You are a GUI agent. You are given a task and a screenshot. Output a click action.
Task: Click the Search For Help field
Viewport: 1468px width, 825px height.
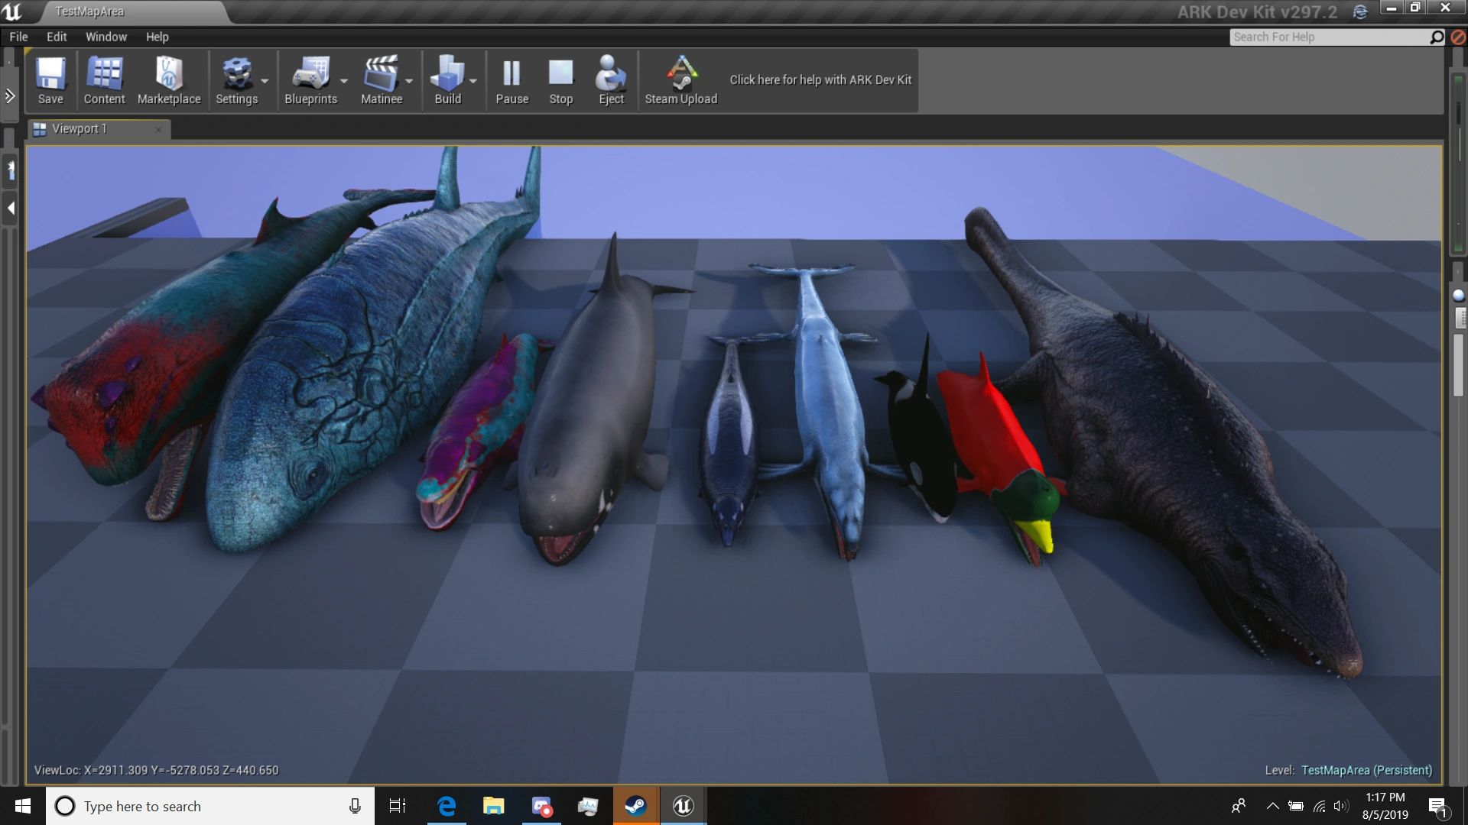[1329, 37]
